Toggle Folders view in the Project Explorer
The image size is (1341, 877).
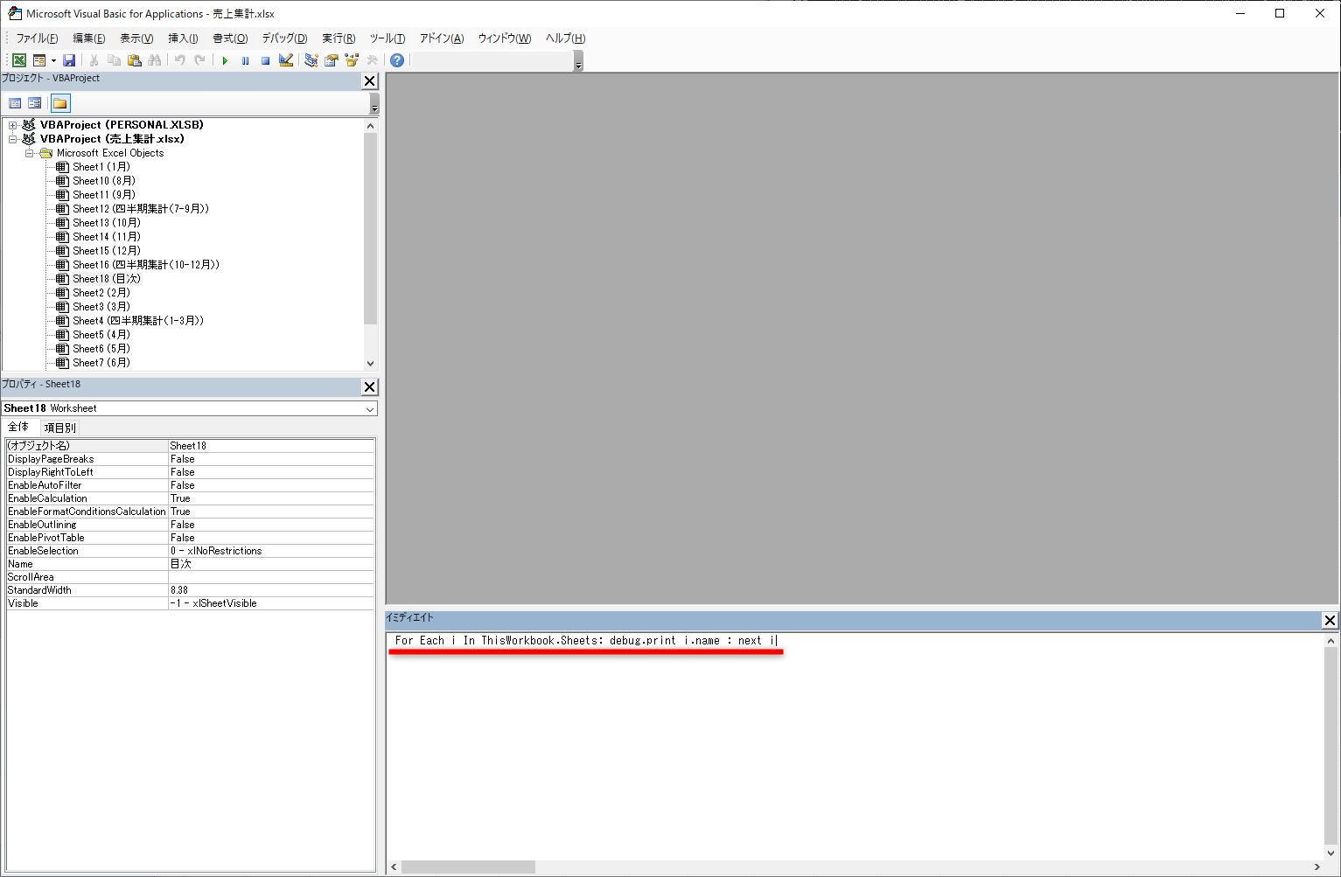59,102
